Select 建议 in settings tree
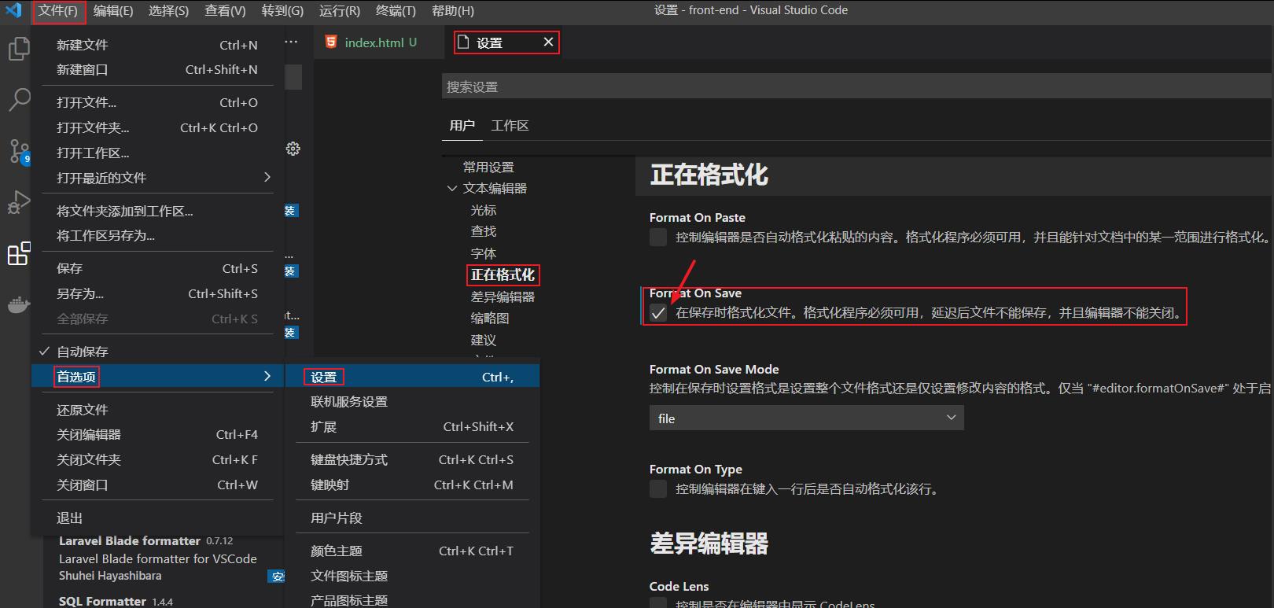The width and height of the screenshot is (1274, 608). [484, 340]
